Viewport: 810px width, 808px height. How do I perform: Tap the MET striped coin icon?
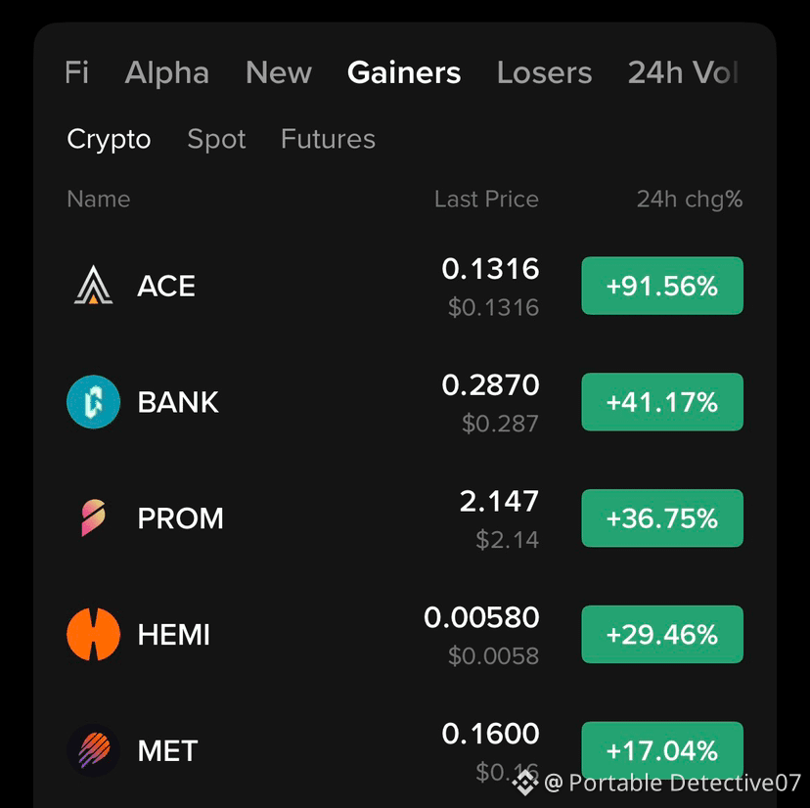pos(93,750)
